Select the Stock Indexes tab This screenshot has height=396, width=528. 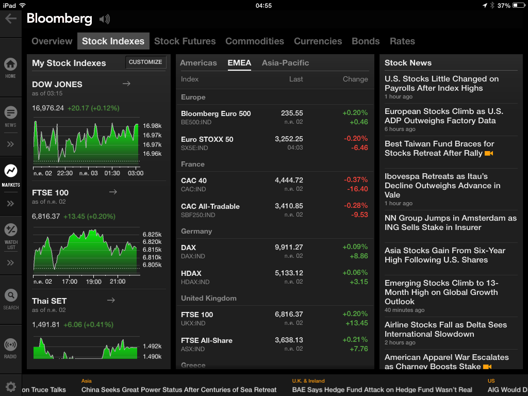pyautogui.click(x=113, y=41)
